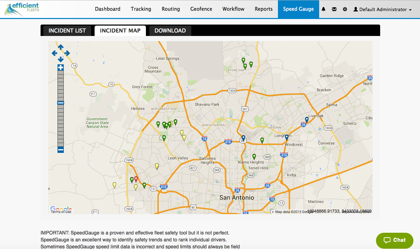Click the map coordinates readout
The image size is (420, 249).
click(339, 211)
